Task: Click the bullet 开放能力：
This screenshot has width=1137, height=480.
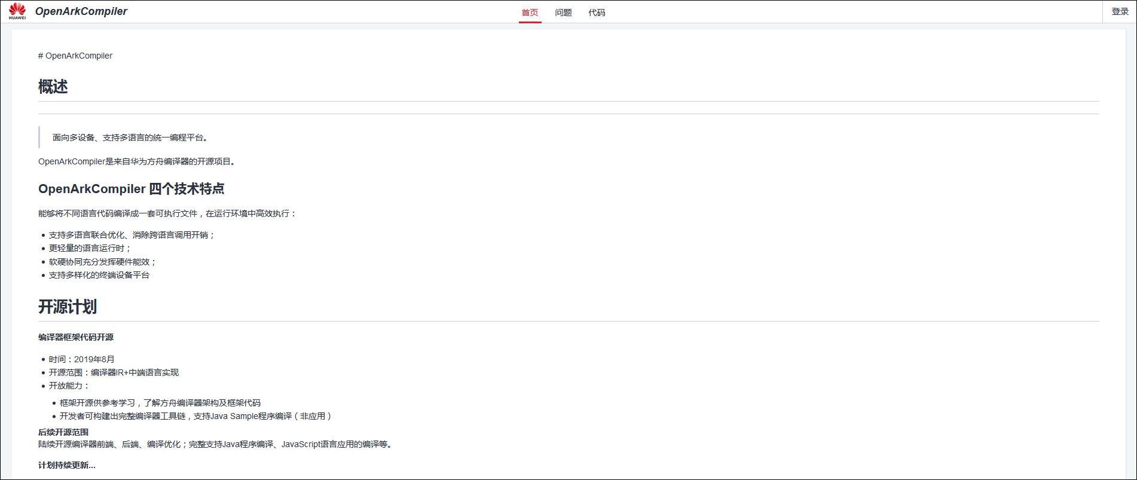Action: click(69, 386)
